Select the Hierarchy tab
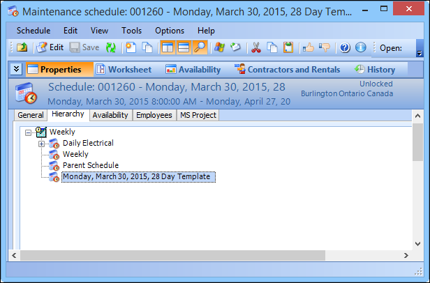The image size is (430, 283). 68,114
